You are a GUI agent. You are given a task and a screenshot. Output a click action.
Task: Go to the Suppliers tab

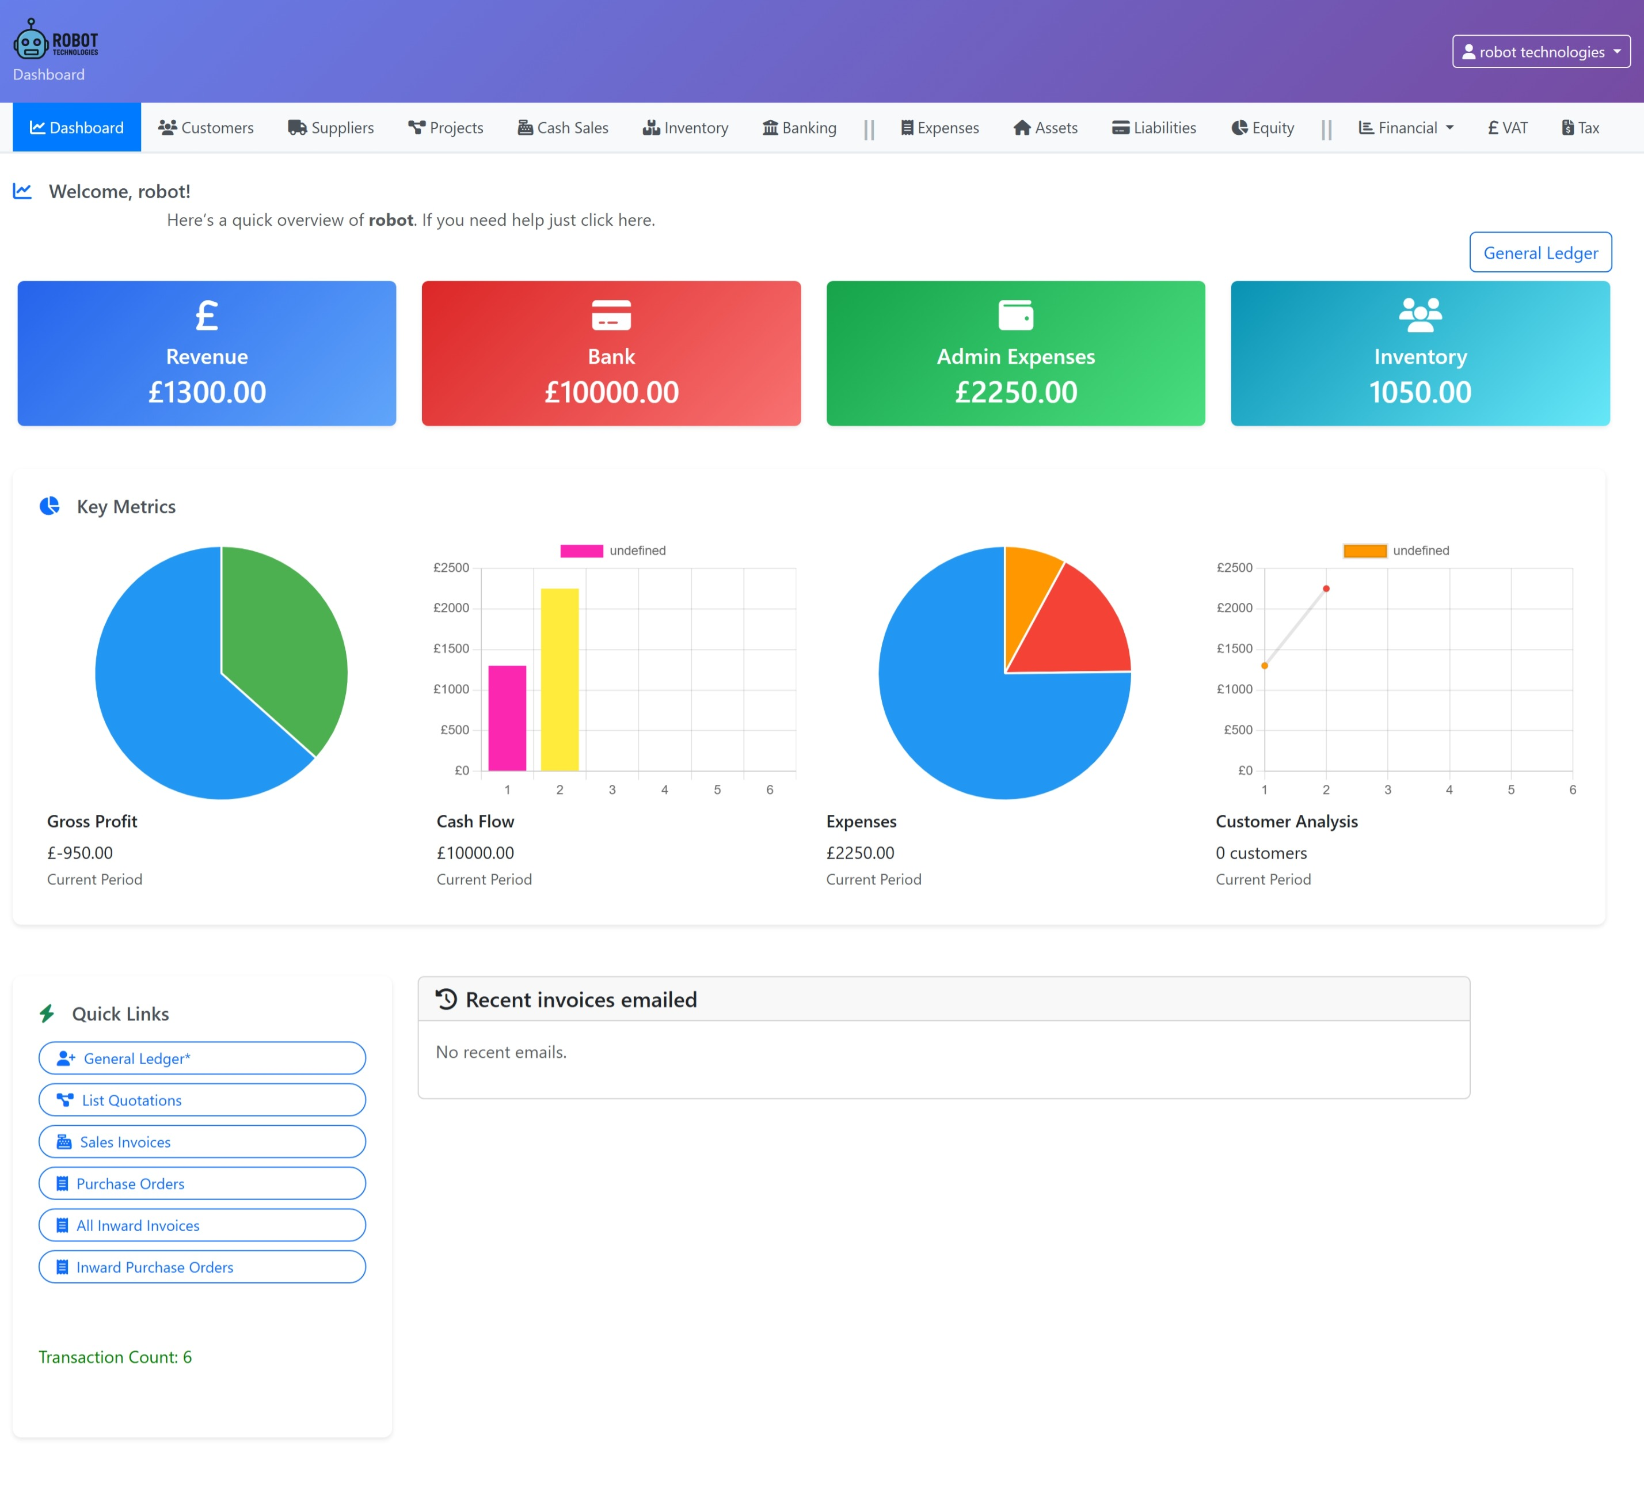coord(331,127)
